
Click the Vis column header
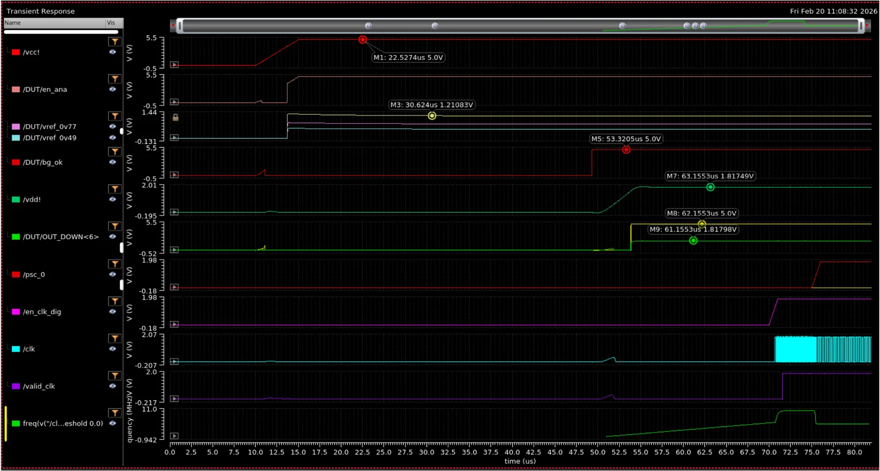pyautogui.click(x=114, y=23)
